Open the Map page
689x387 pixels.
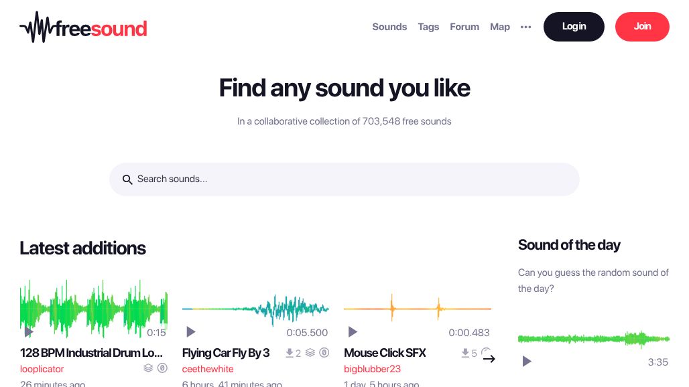[x=500, y=27]
